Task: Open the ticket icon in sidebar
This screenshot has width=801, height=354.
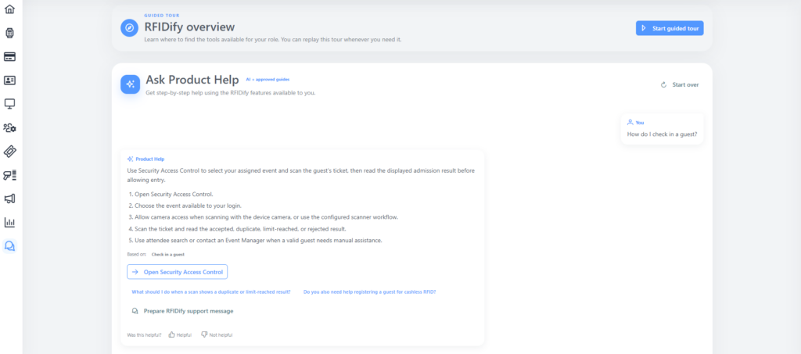Action: pyautogui.click(x=9, y=151)
